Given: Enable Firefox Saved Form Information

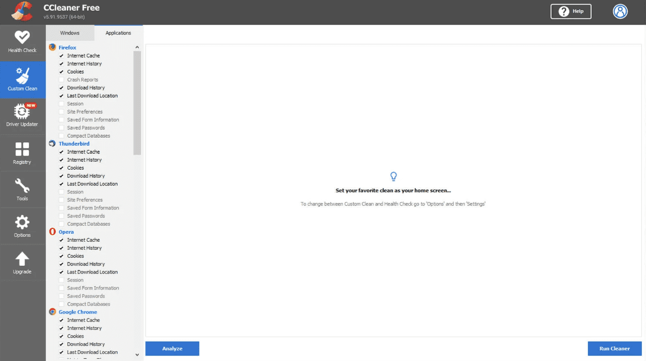Looking at the screenshot, I should pos(62,120).
